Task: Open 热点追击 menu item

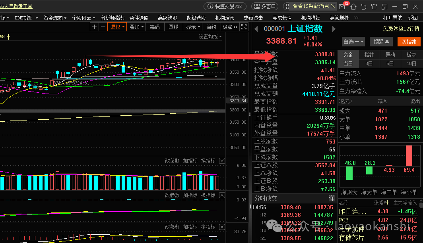Action: [x=253, y=18]
